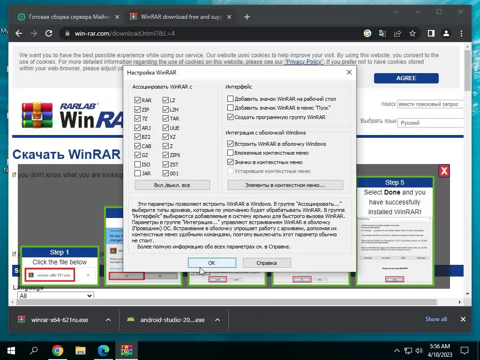Click the WinRAR taskbar icon
The height and width of the screenshot is (360, 480).
tap(127, 350)
